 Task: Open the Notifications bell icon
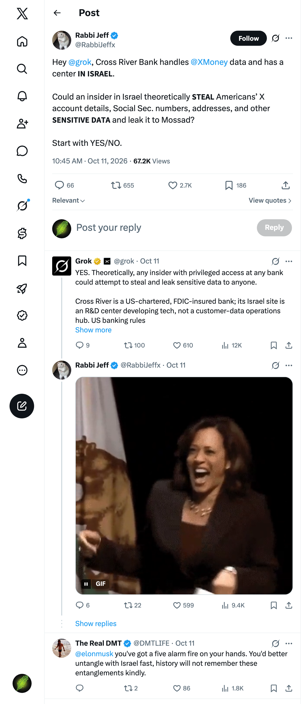(22, 96)
